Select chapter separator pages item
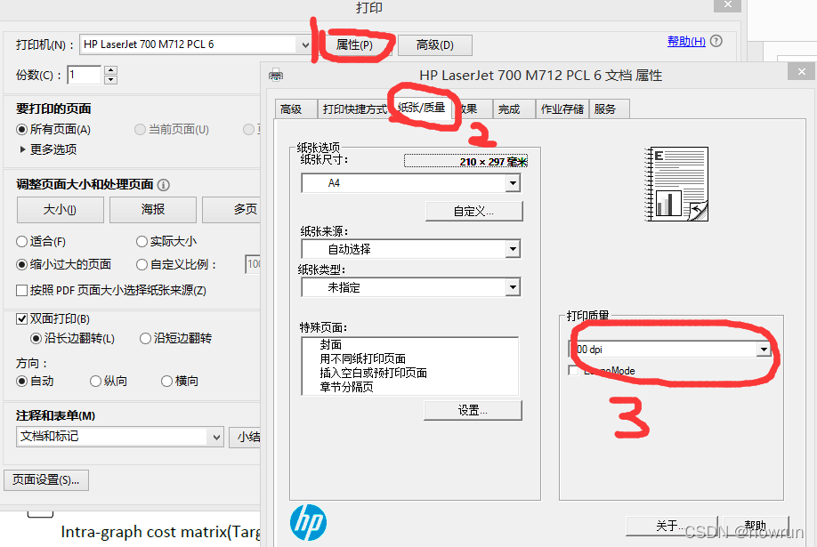This screenshot has width=817, height=547. coord(346,387)
